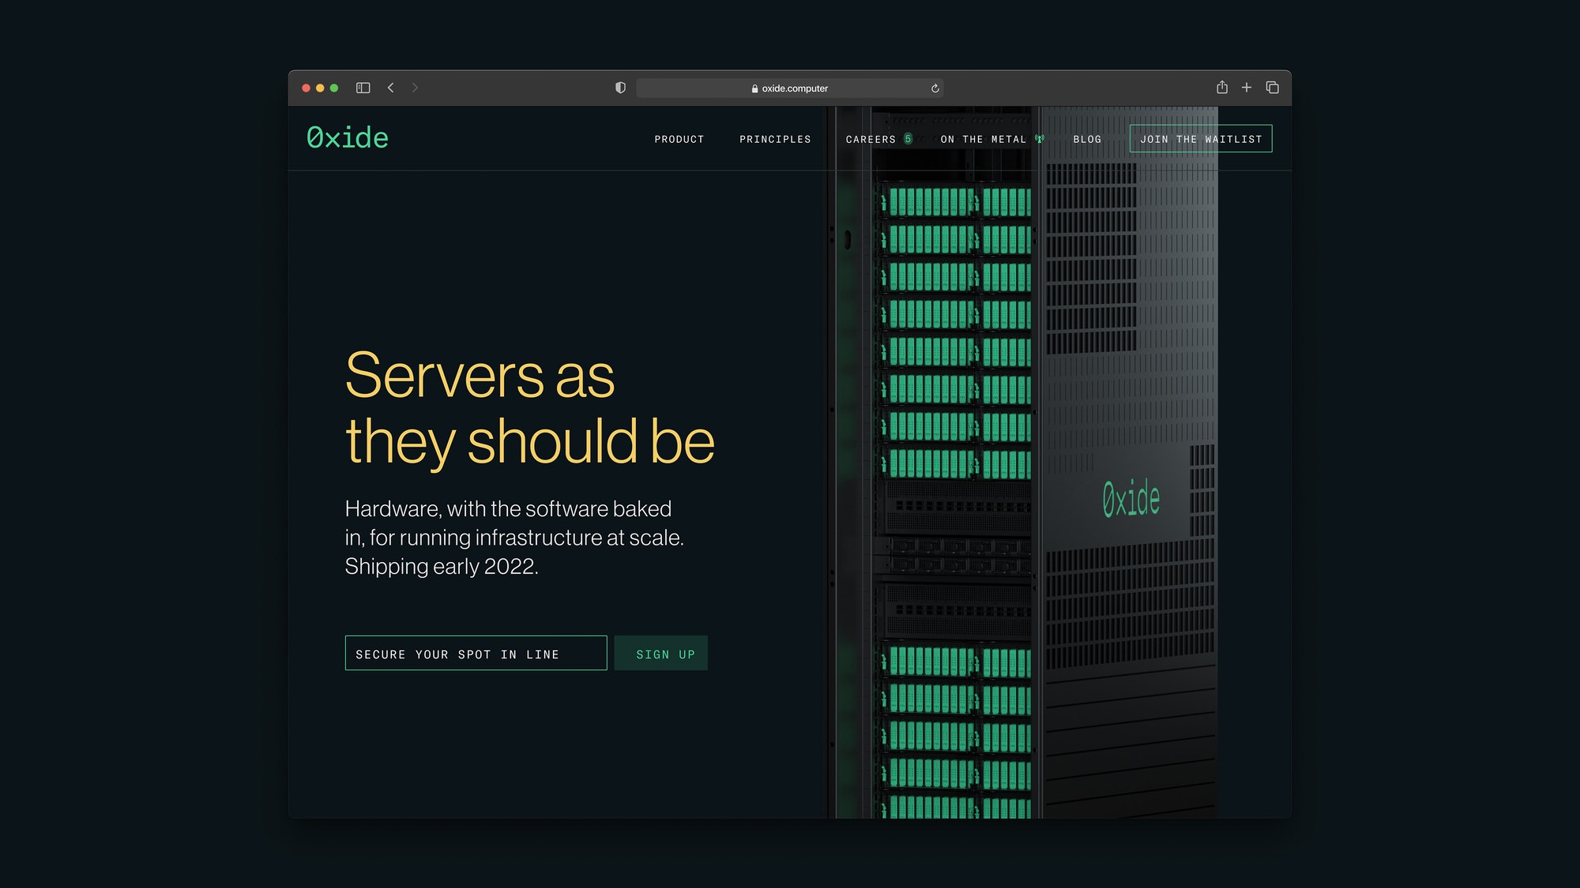Open the Principles page

point(775,139)
